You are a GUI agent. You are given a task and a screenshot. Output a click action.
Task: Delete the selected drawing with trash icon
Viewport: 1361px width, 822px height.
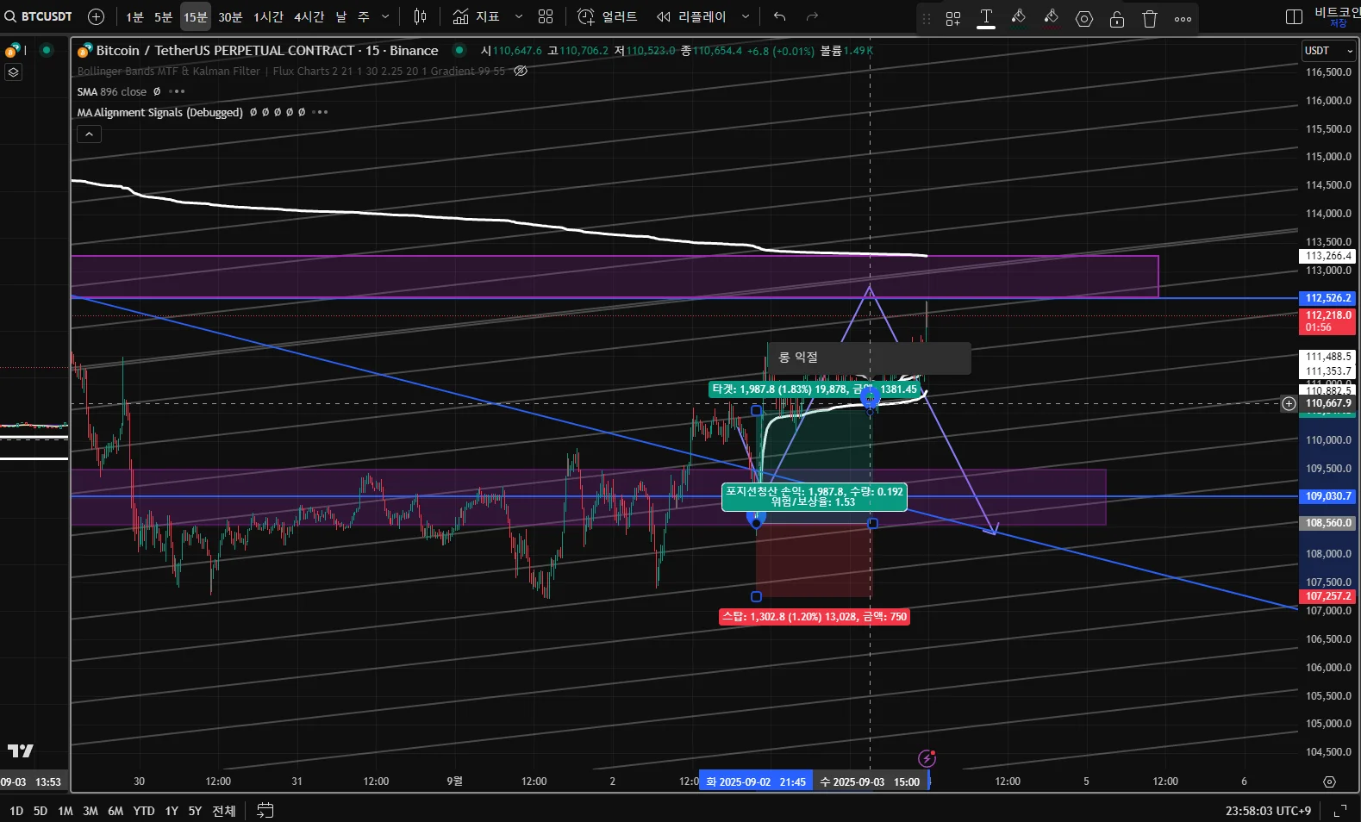[1150, 18]
